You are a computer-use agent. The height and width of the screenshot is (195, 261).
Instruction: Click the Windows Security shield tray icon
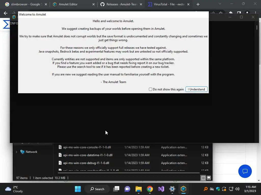[x=218, y=189]
